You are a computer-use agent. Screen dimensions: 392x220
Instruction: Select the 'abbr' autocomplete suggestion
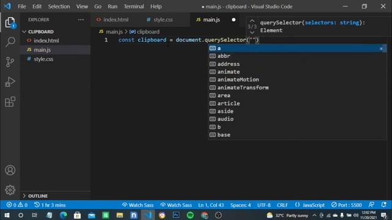point(298,56)
